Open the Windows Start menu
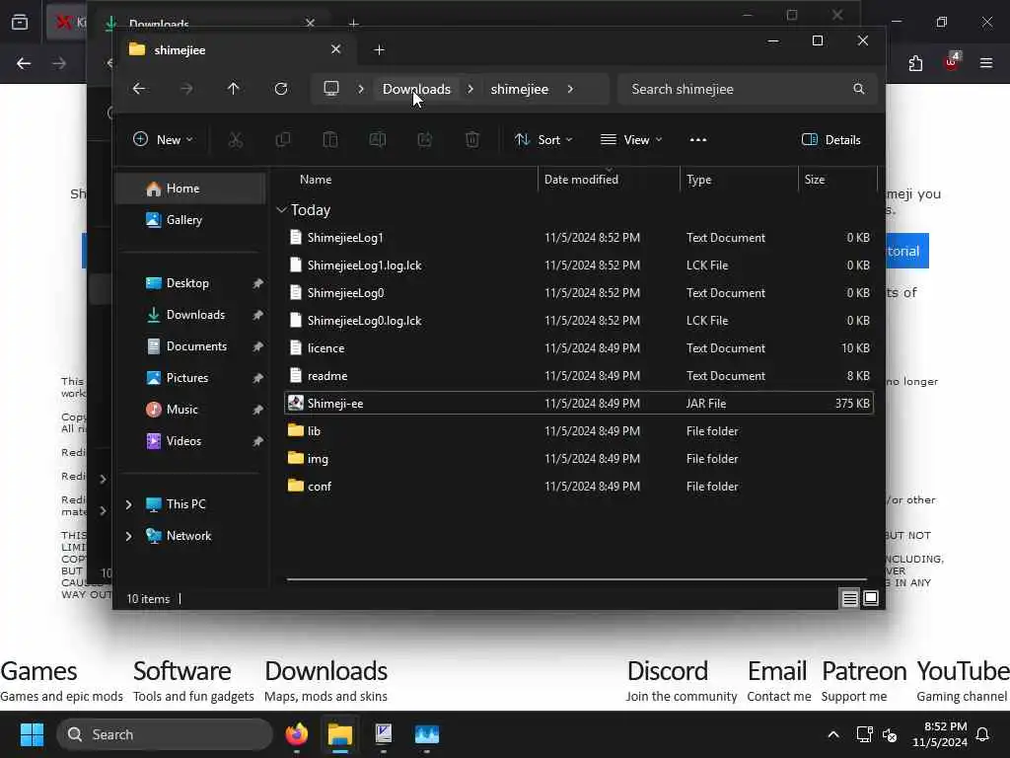 [33, 734]
